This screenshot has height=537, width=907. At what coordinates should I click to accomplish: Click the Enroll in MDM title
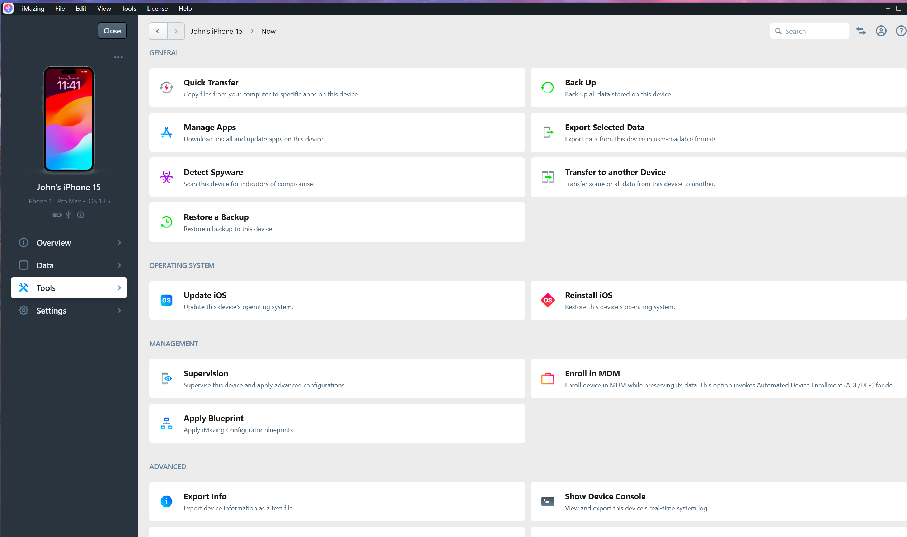pos(592,373)
